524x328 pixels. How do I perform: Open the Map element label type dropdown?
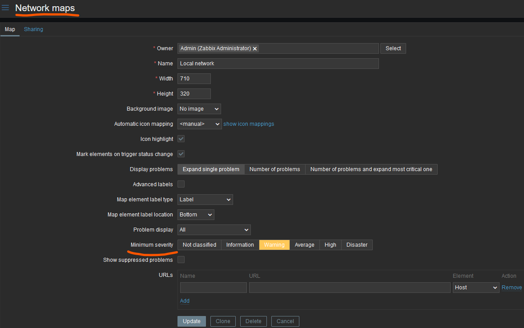pos(205,200)
